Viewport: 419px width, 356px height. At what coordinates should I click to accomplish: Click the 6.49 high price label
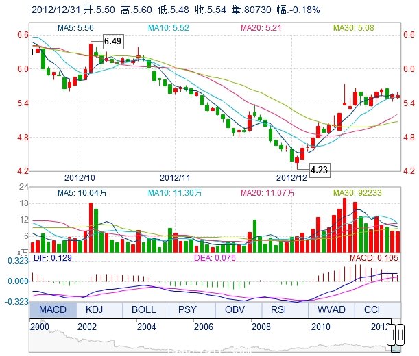[x=112, y=42]
